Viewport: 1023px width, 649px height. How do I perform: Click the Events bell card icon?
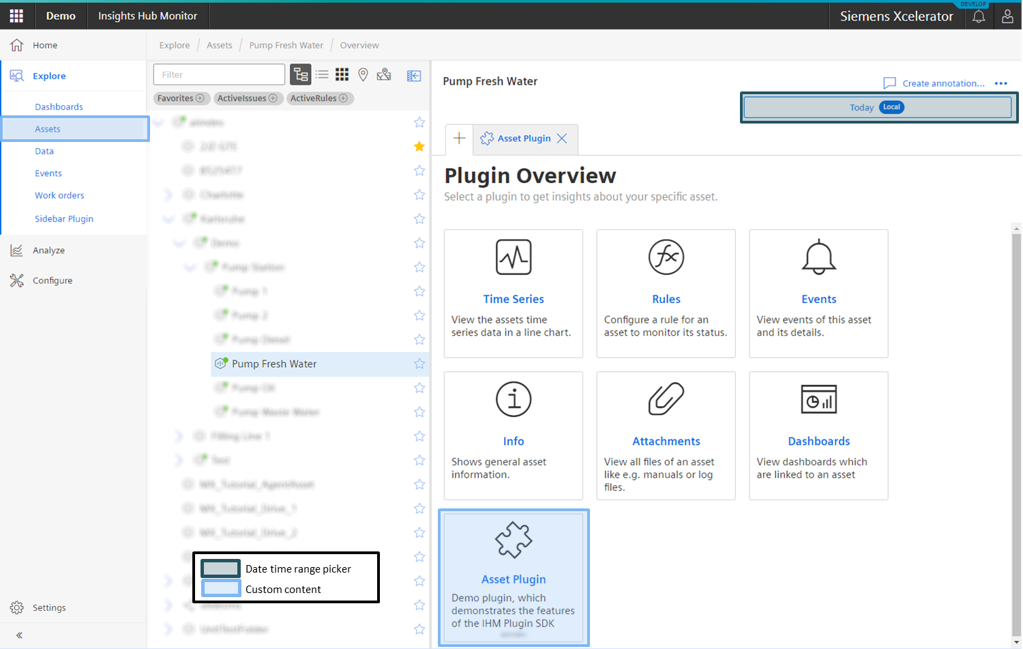pyautogui.click(x=819, y=257)
